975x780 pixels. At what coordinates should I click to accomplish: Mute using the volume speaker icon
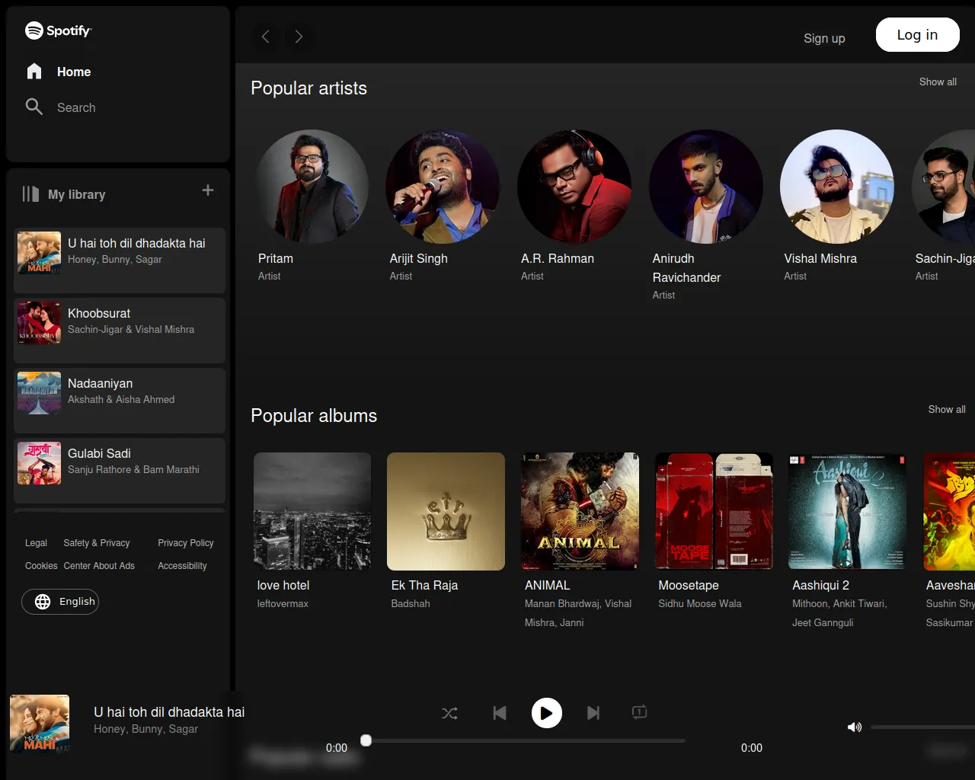(855, 727)
